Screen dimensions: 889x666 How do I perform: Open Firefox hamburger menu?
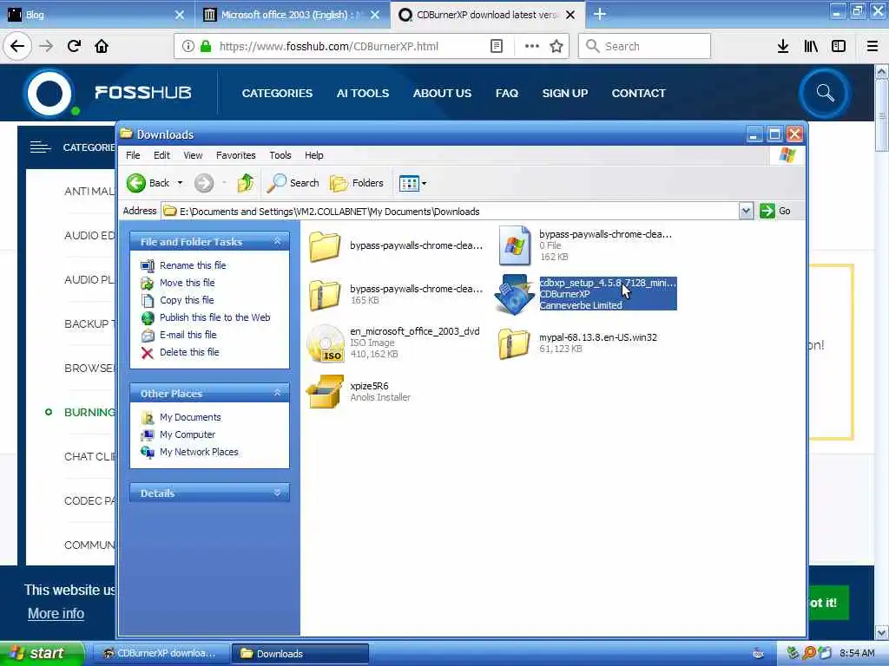tap(872, 46)
